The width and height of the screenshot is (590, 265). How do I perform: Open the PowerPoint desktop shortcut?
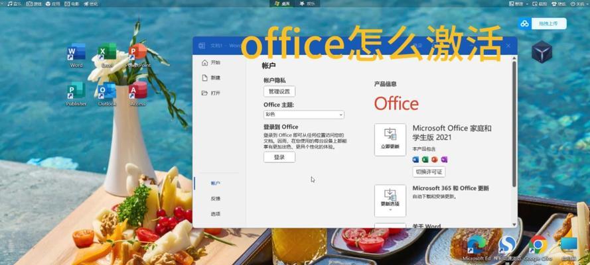(138, 56)
